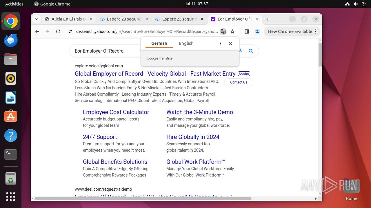
Task: Open the clock and calendar panel
Action: (x=196, y=4)
